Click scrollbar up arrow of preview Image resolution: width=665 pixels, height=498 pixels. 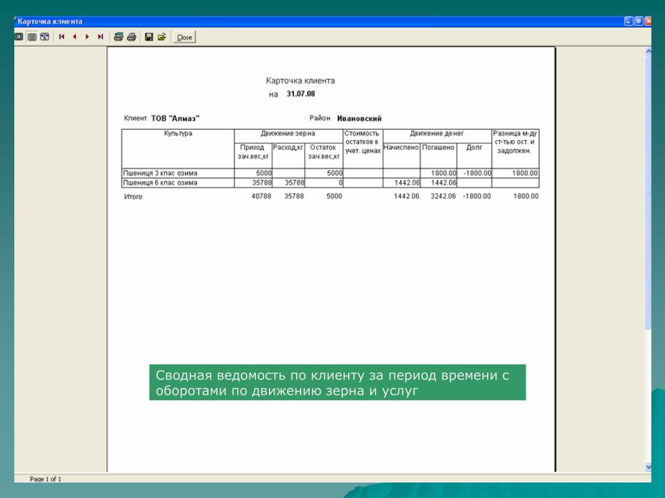pyautogui.click(x=648, y=51)
